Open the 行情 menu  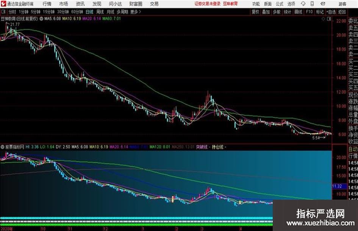(x=47, y=4)
